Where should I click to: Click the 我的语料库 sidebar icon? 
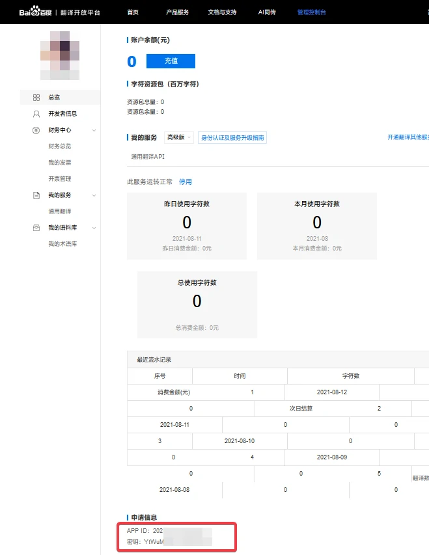tap(36, 228)
